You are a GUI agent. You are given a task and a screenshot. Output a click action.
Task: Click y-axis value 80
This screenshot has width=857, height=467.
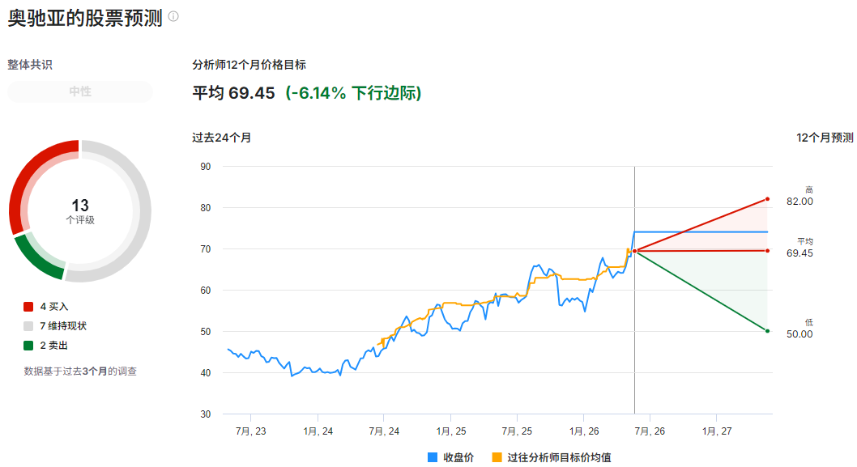206,207
